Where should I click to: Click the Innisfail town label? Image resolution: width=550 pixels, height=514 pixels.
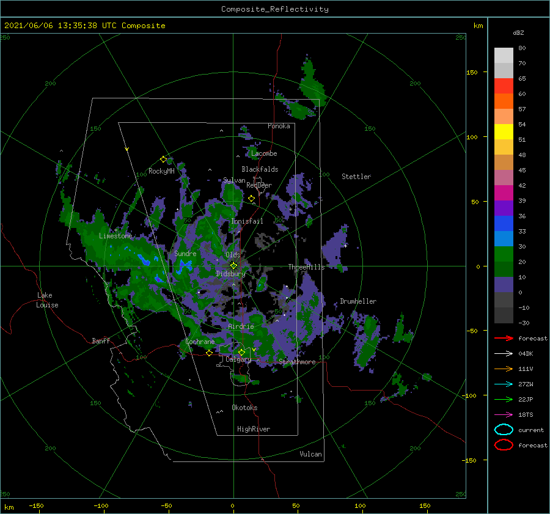(x=247, y=221)
